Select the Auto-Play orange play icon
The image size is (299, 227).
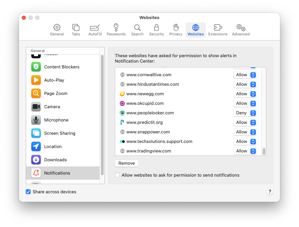point(36,80)
